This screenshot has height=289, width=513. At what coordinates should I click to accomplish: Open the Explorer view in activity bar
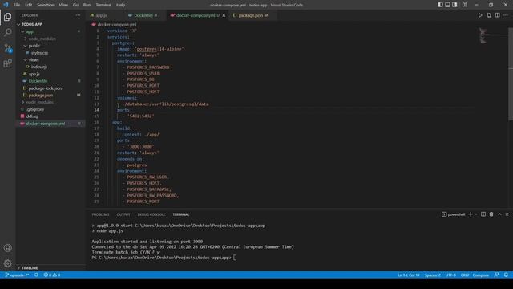click(x=7, y=17)
